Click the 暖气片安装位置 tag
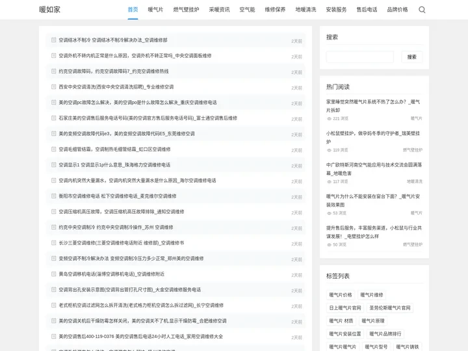Screen dimensions: 468x351 345,333
